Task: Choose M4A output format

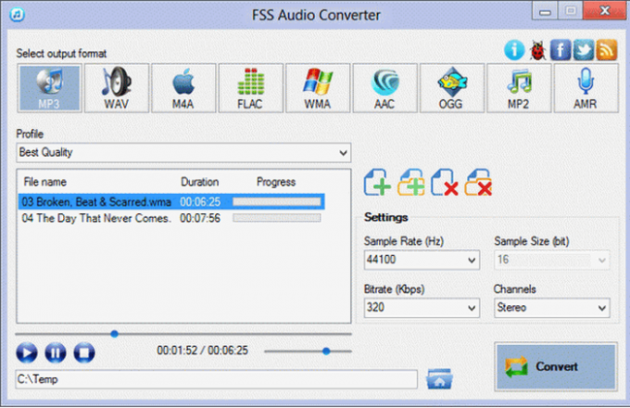Action: pyautogui.click(x=183, y=88)
